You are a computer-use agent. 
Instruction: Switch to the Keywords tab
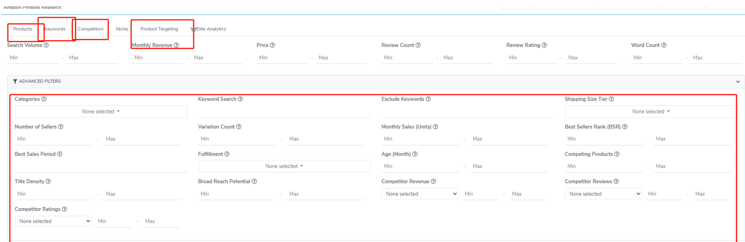point(55,29)
